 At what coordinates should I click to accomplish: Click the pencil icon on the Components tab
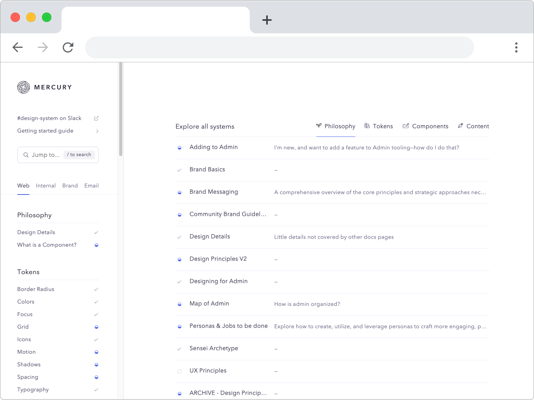(406, 126)
